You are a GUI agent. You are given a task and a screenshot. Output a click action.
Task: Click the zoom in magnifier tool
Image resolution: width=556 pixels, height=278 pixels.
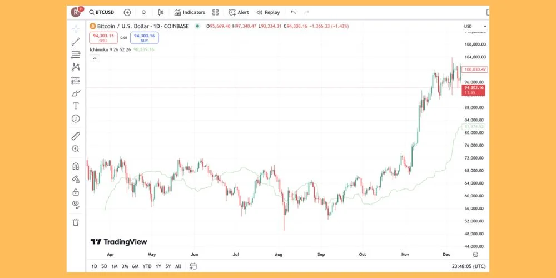(x=76, y=148)
